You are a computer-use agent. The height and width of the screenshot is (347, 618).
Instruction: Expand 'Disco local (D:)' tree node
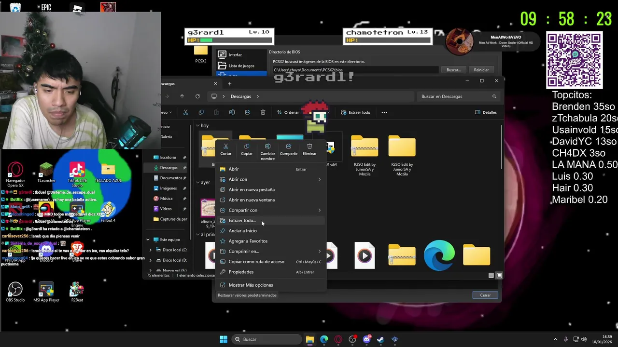tap(150, 260)
